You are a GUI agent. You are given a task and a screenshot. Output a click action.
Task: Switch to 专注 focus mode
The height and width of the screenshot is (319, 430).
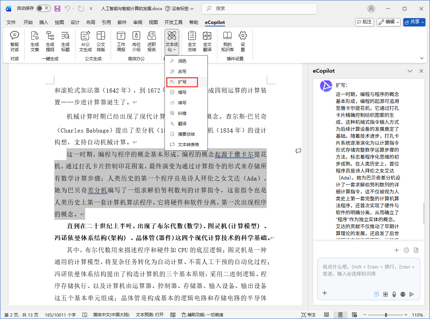308,315
